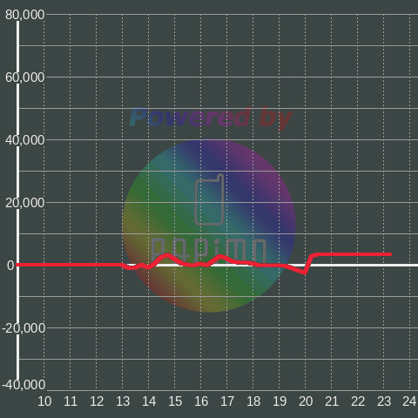Click the phone icon in the watermark logo
Viewport: 418px width, 418px height.
click(209, 199)
